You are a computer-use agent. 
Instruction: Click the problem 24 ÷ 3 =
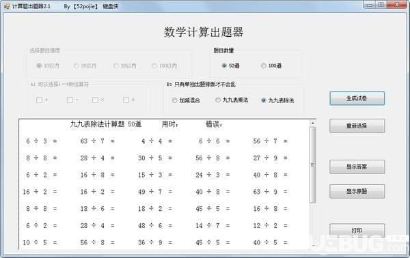[213, 175]
